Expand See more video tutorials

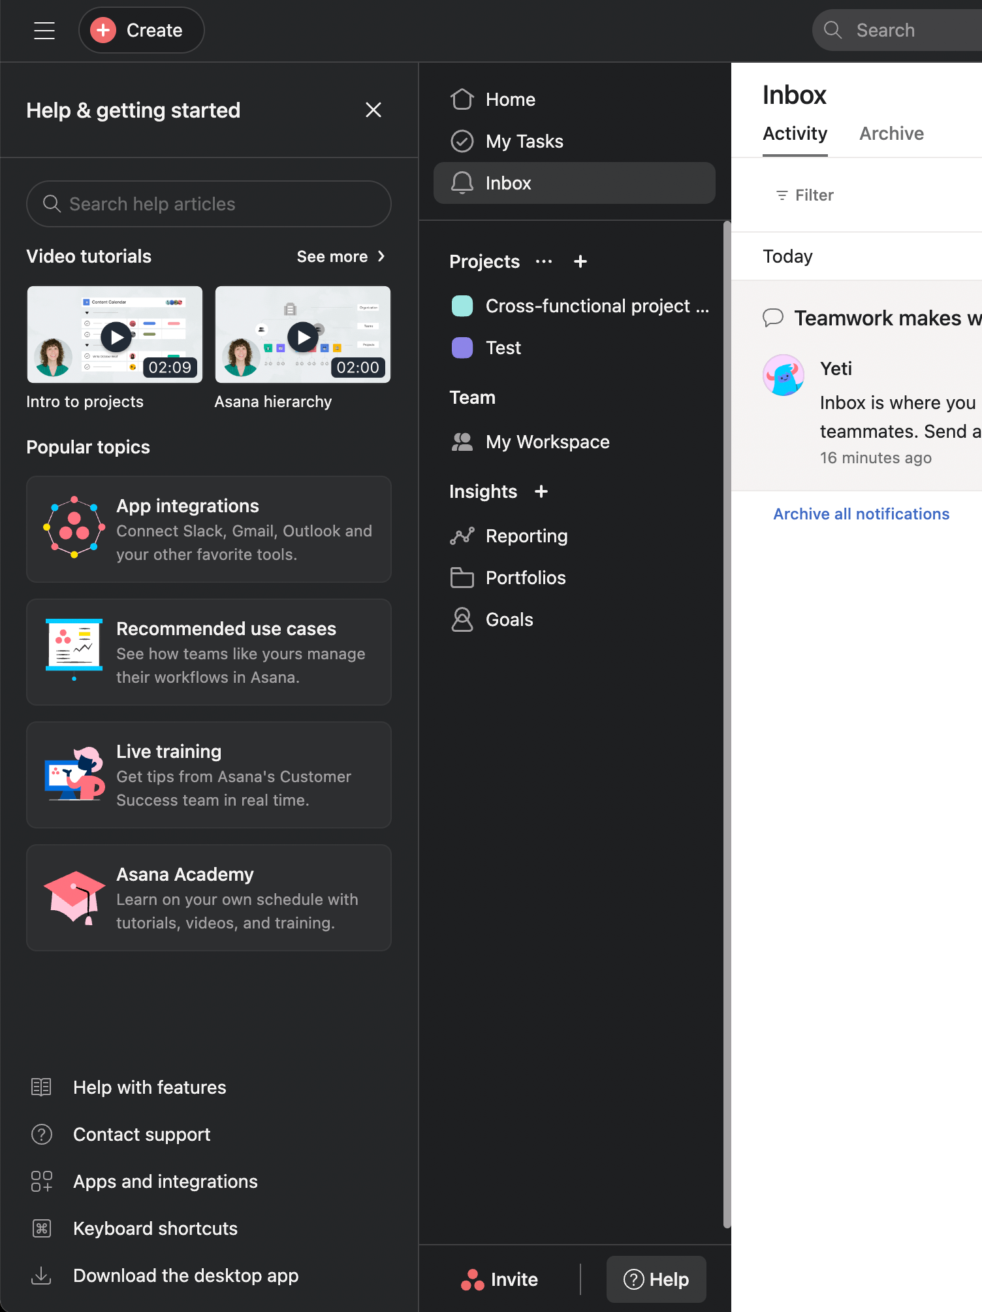[x=341, y=257]
